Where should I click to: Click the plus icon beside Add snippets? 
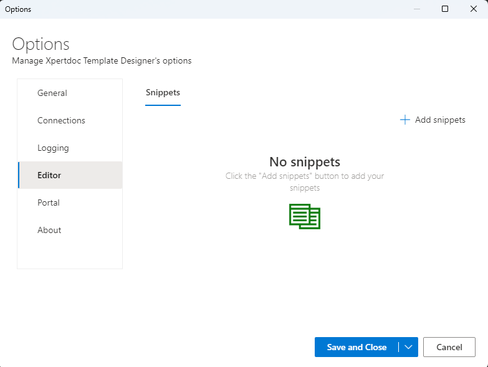(x=404, y=120)
